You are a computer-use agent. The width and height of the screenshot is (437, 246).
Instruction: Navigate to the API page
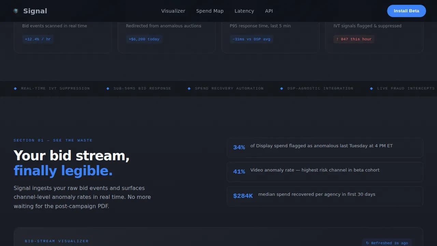click(x=269, y=11)
